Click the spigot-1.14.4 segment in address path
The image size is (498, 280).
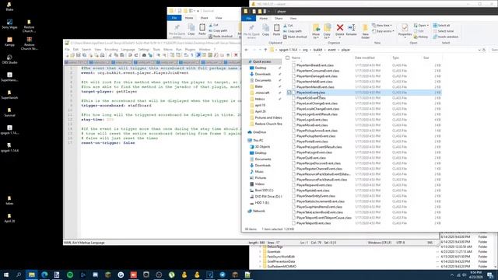(288, 50)
